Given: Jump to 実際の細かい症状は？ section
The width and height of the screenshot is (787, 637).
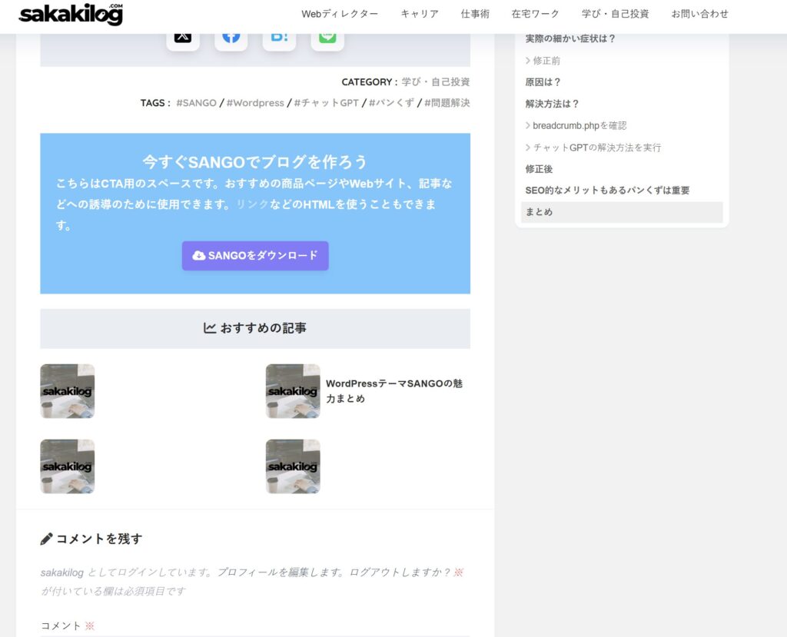Looking at the screenshot, I should tap(570, 38).
